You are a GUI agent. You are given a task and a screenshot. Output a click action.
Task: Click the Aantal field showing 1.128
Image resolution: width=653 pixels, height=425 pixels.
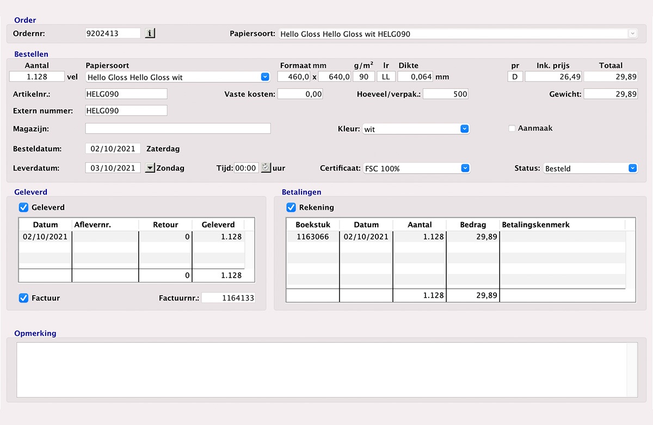point(37,77)
